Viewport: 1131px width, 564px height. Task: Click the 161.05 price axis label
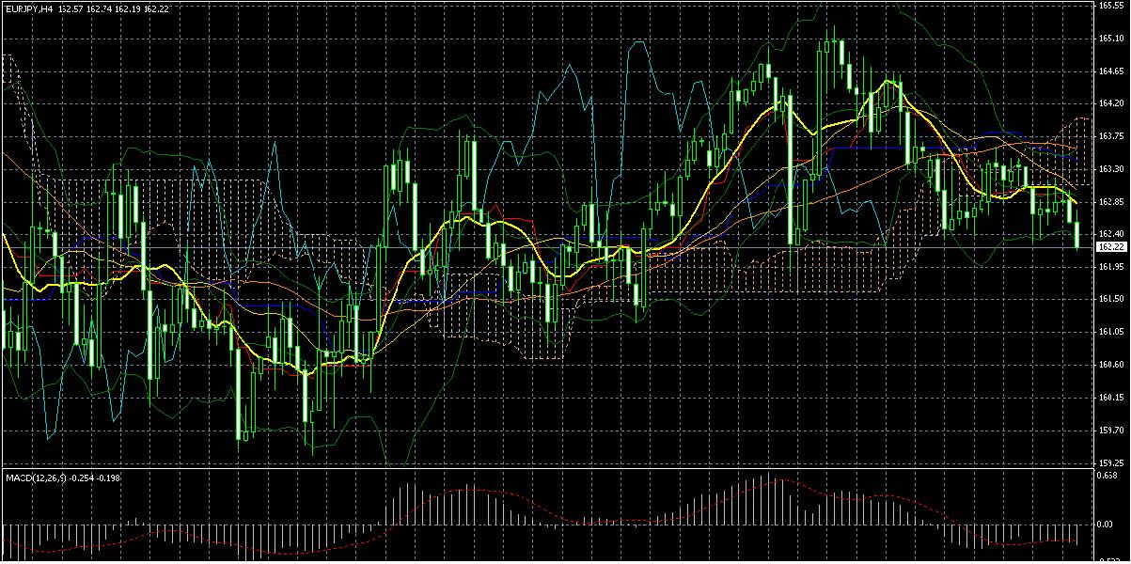click(1110, 332)
